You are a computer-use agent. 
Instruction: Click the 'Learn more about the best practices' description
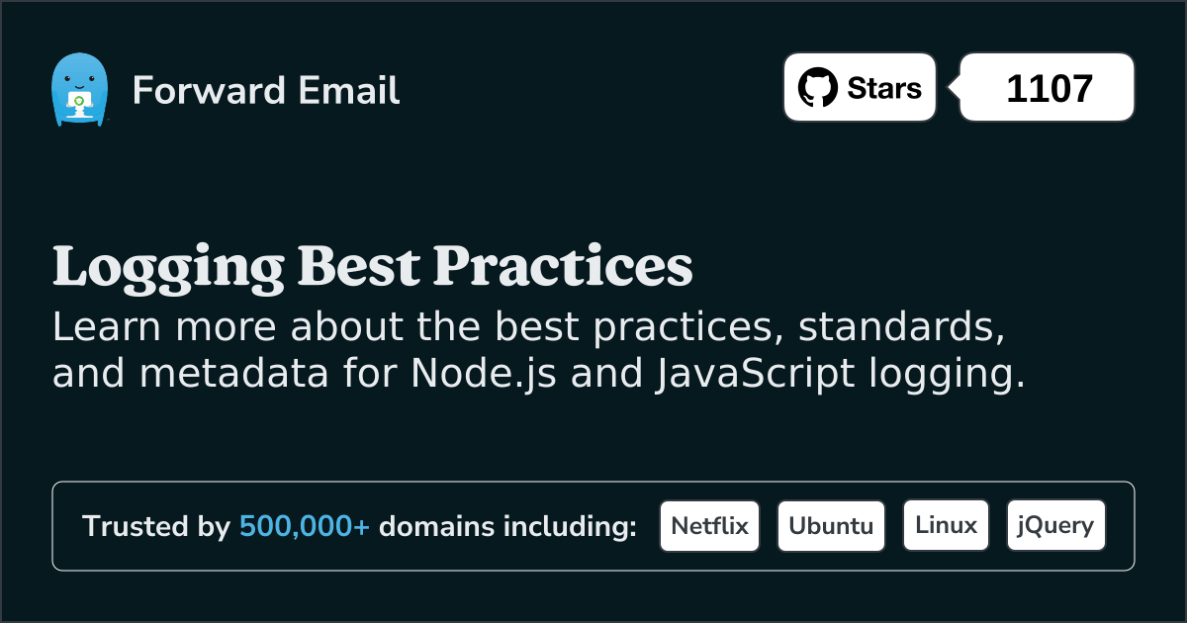538,351
